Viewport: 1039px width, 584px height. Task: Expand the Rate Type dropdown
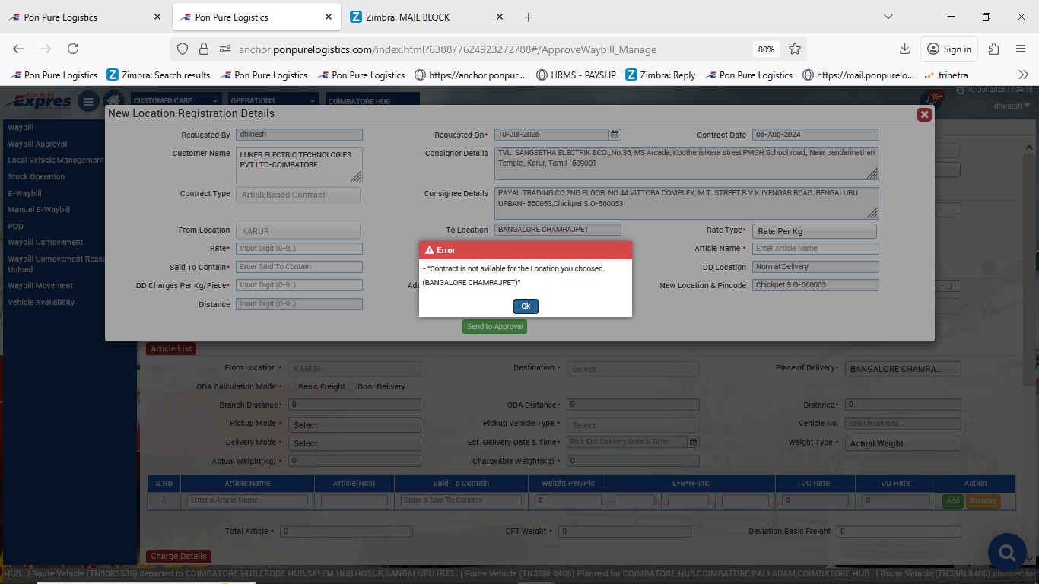click(814, 231)
